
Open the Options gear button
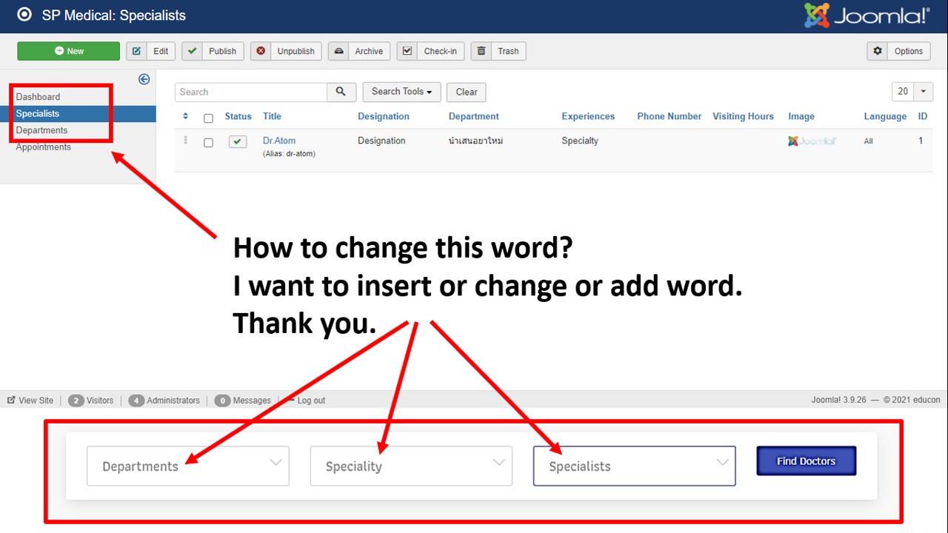(898, 51)
